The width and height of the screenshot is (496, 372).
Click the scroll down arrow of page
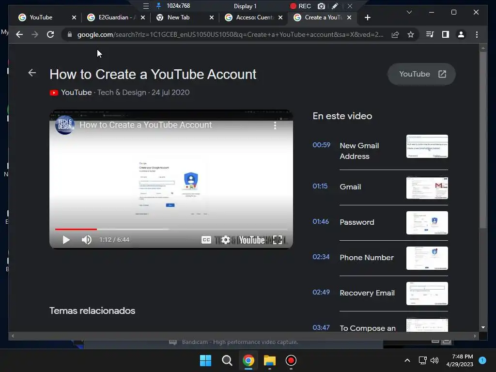483,328
